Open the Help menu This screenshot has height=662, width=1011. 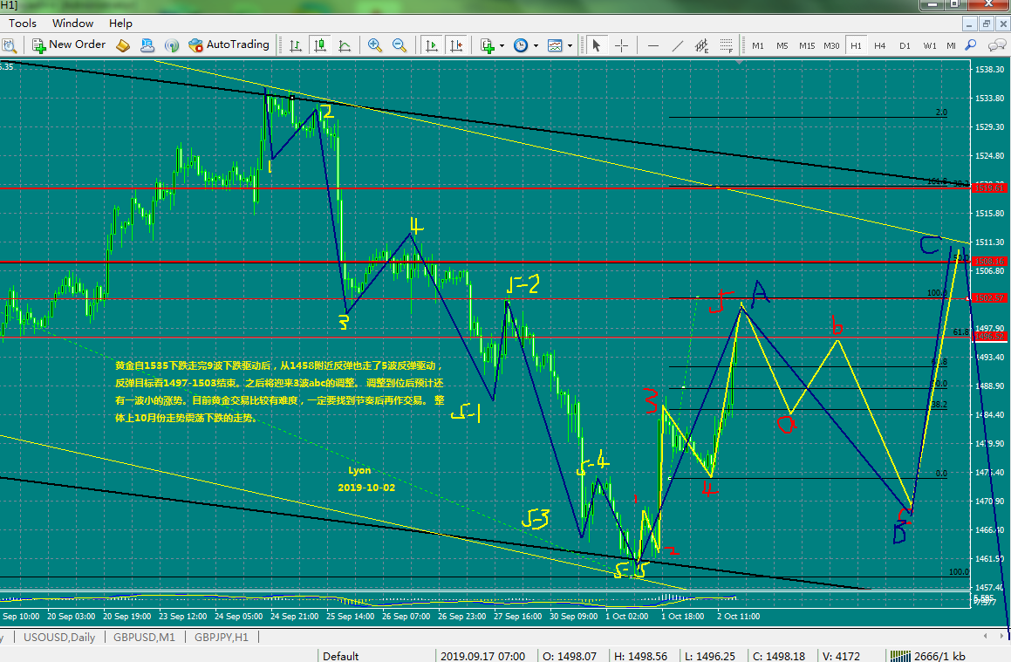click(120, 24)
